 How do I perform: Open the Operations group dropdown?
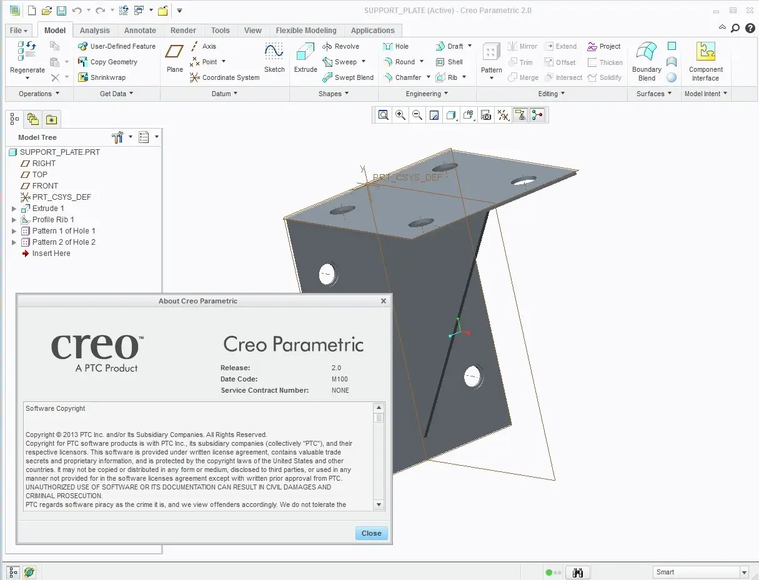point(39,94)
